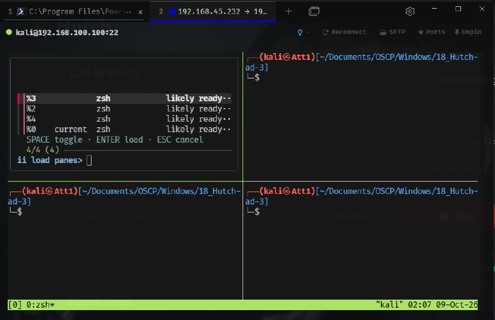The width and height of the screenshot is (495, 320).
Task: Open the Ports forwarding panel
Action: [431, 32]
